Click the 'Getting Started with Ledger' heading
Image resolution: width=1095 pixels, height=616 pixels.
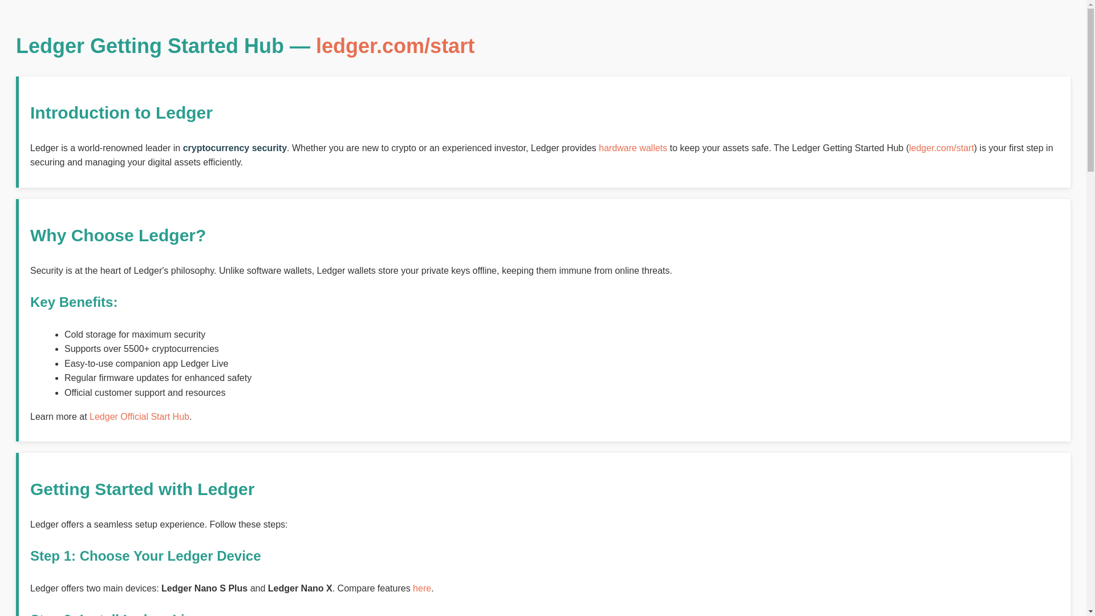coord(143,489)
